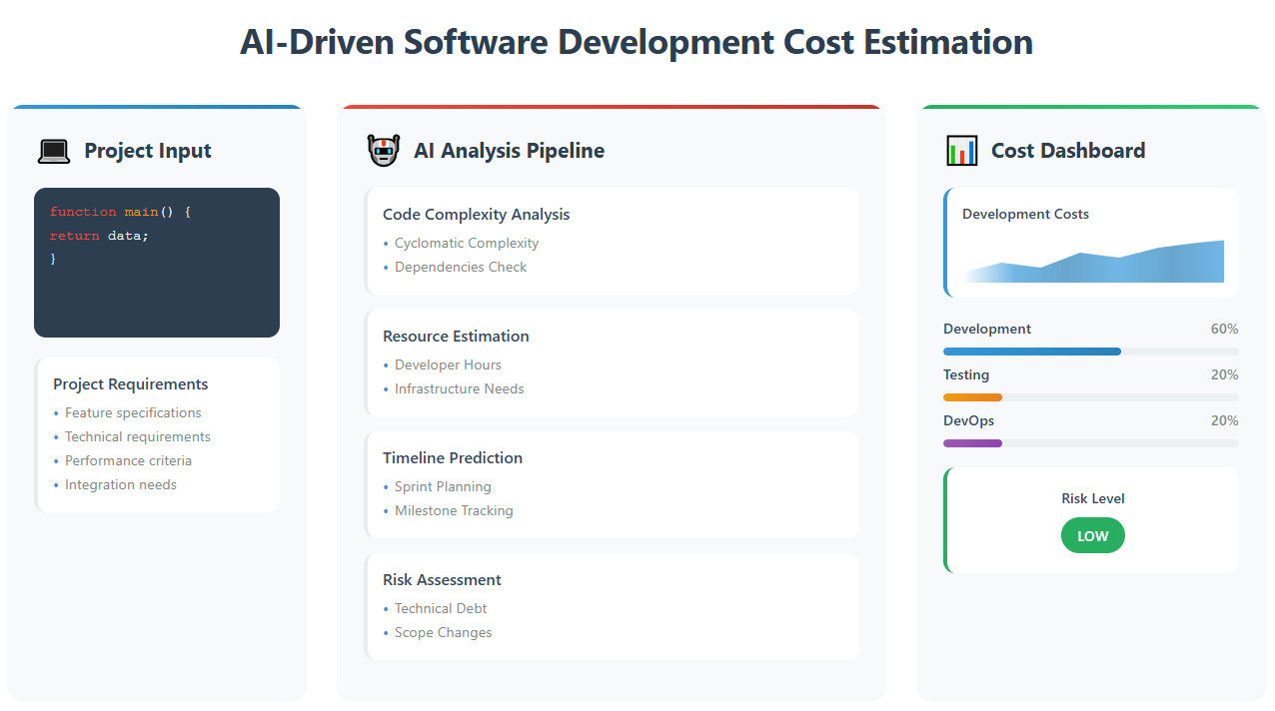Click the 60% Development value
1275x711 pixels.
click(1224, 329)
